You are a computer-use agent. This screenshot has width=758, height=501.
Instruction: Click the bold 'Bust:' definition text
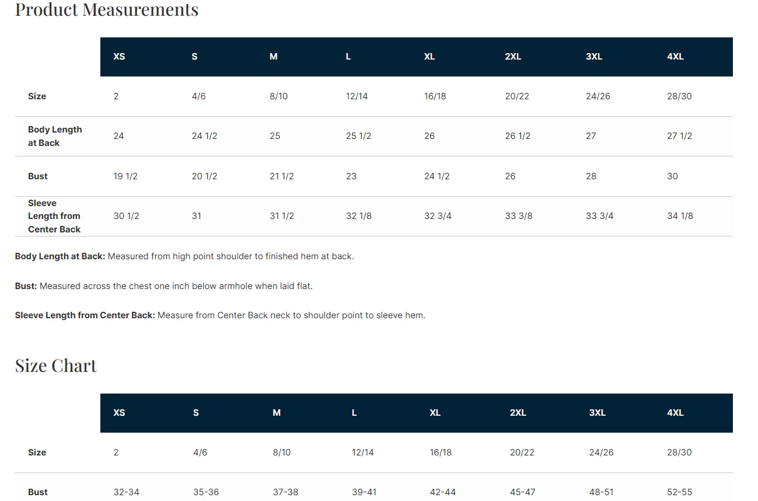[x=26, y=286]
